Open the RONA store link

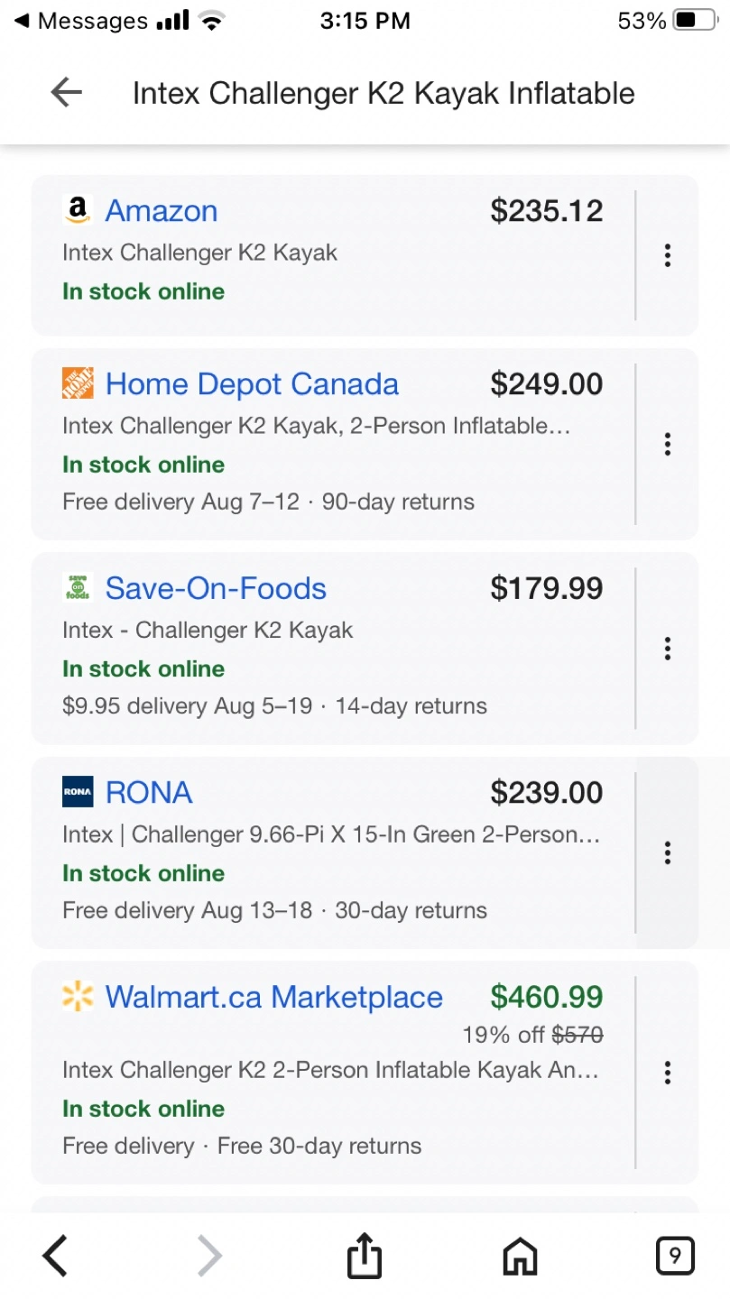click(x=149, y=793)
